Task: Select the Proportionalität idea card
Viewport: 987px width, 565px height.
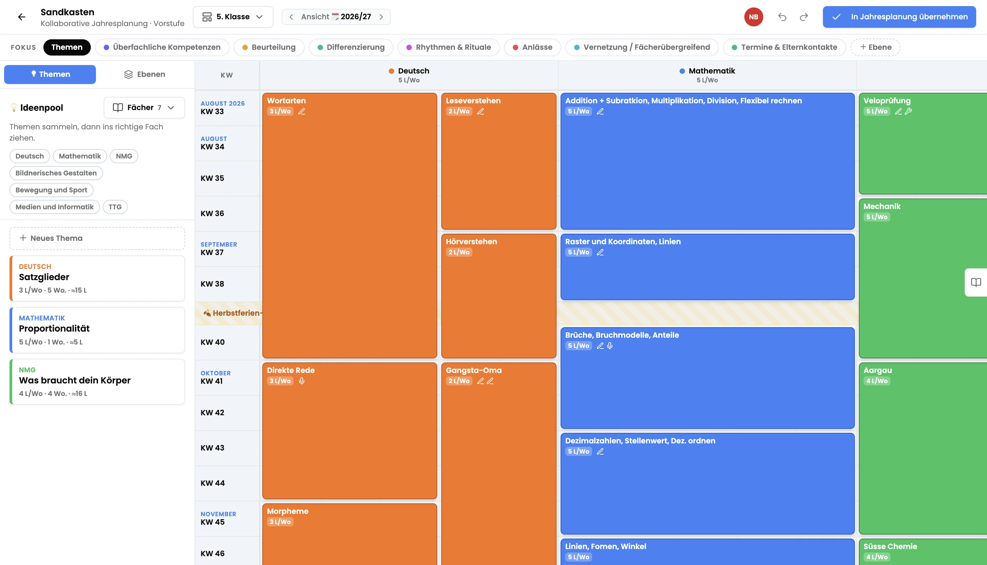Action: pyautogui.click(x=97, y=330)
